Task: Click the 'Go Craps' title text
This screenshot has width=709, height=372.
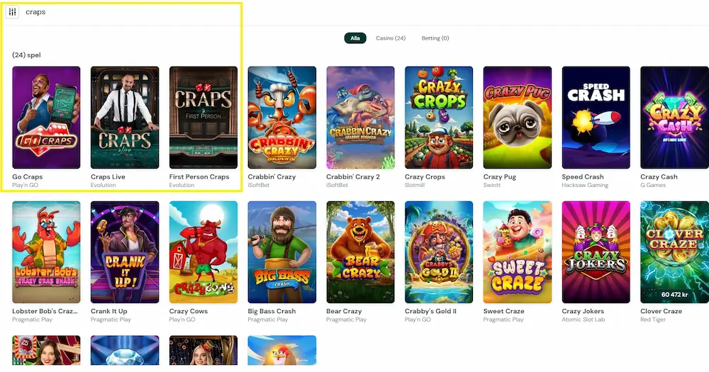Action: pyautogui.click(x=27, y=176)
